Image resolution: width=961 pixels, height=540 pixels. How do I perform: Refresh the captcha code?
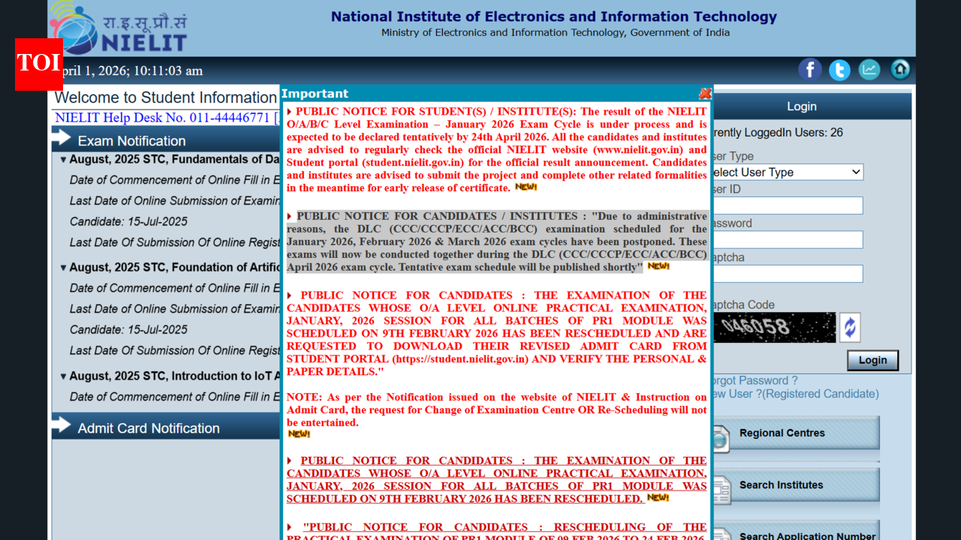(x=849, y=327)
